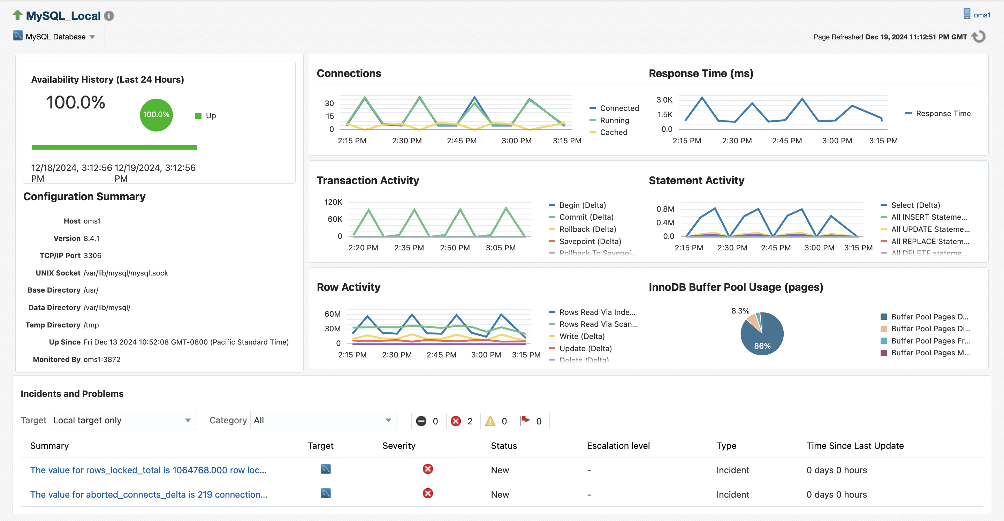Click the green Up availability legend swatch
Screen dimensions: 1004x521
[x=198, y=115]
